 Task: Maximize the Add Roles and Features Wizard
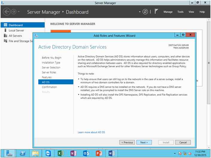tap(183, 35)
